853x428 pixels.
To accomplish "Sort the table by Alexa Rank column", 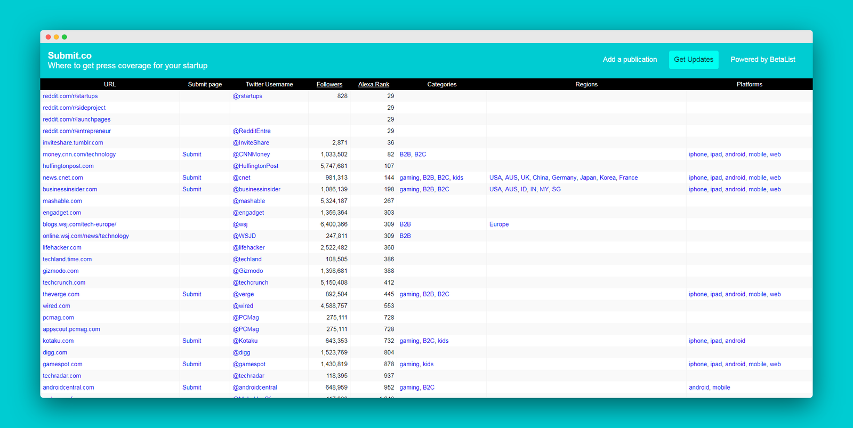I will pyautogui.click(x=374, y=84).
